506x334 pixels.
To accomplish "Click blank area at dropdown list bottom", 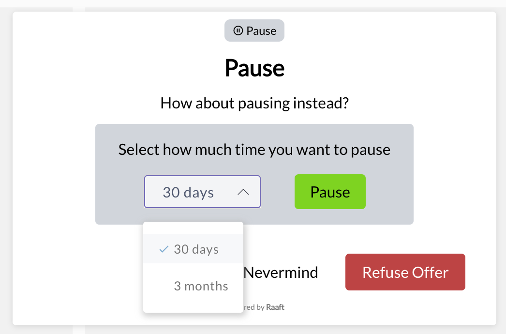I will click(193, 306).
